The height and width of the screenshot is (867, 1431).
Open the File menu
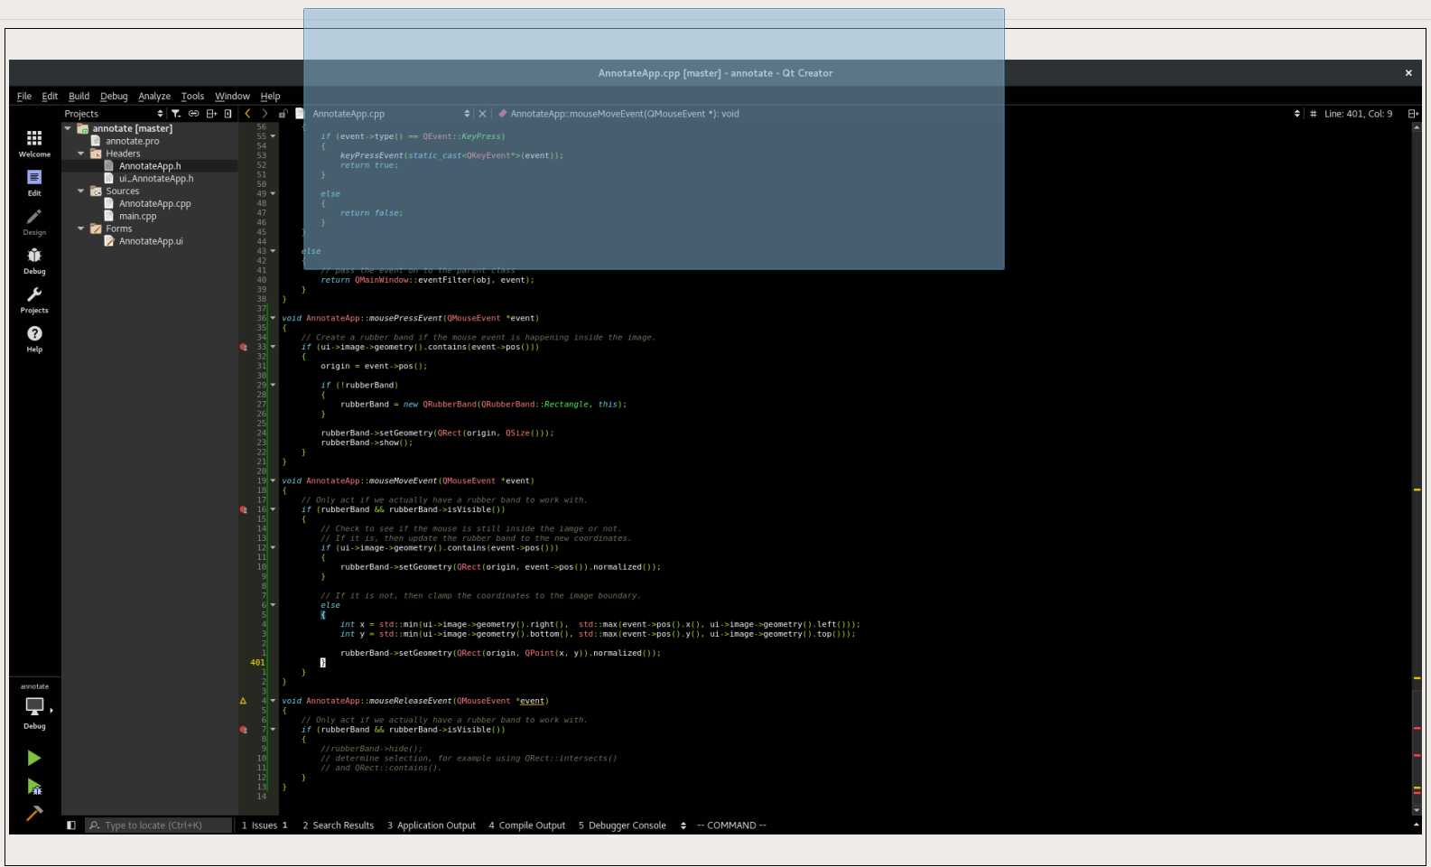tap(24, 97)
